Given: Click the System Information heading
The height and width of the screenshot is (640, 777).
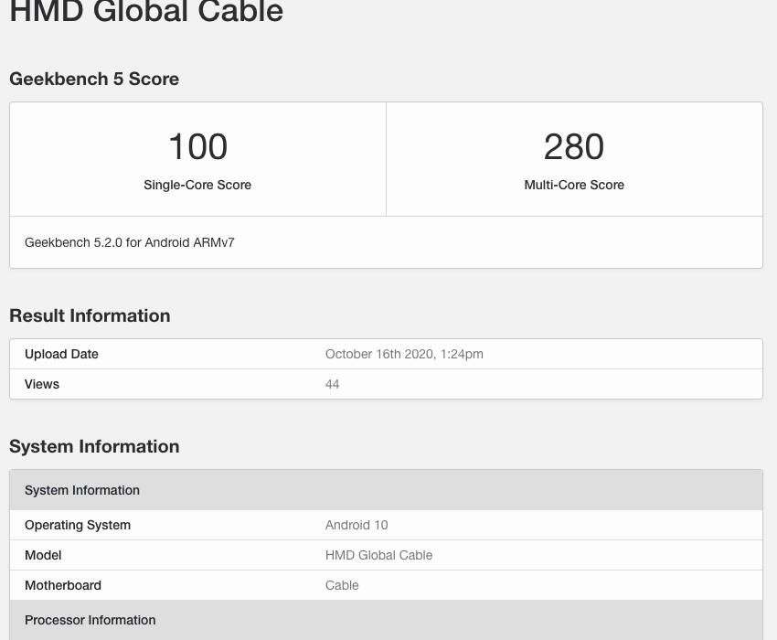Looking at the screenshot, I should pyautogui.click(x=94, y=446).
